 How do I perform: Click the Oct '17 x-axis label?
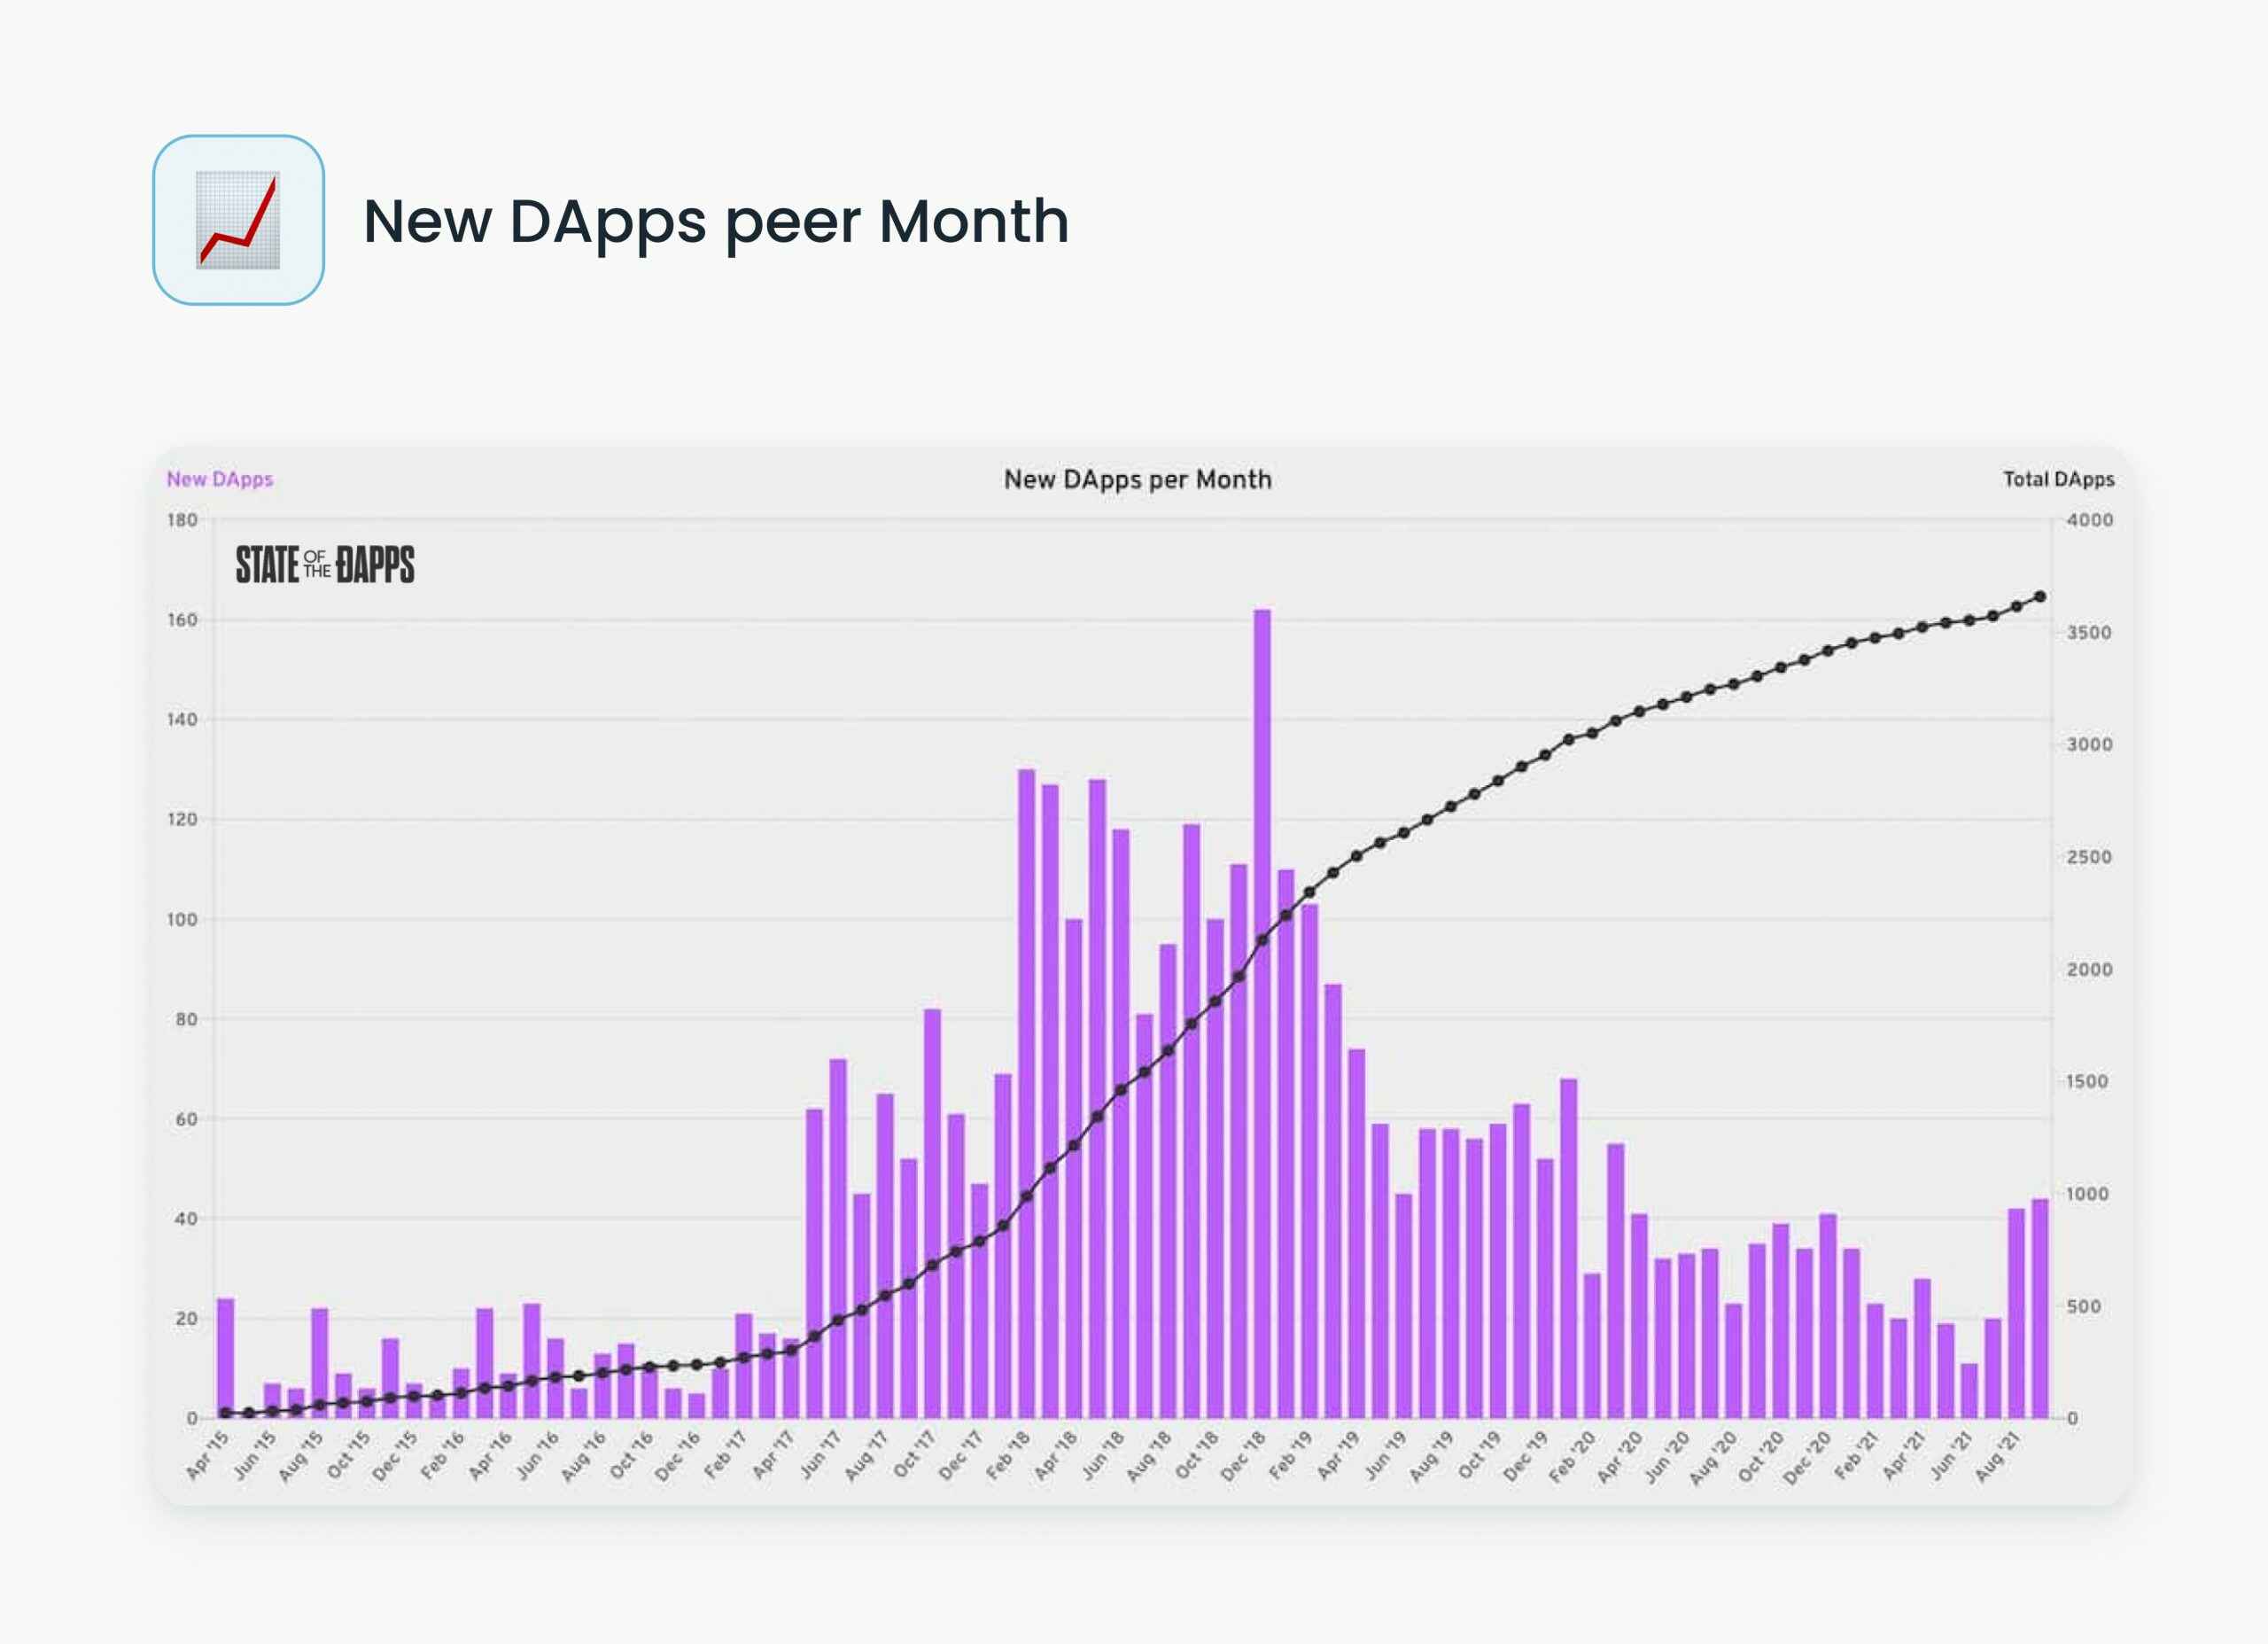point(915,1455)
